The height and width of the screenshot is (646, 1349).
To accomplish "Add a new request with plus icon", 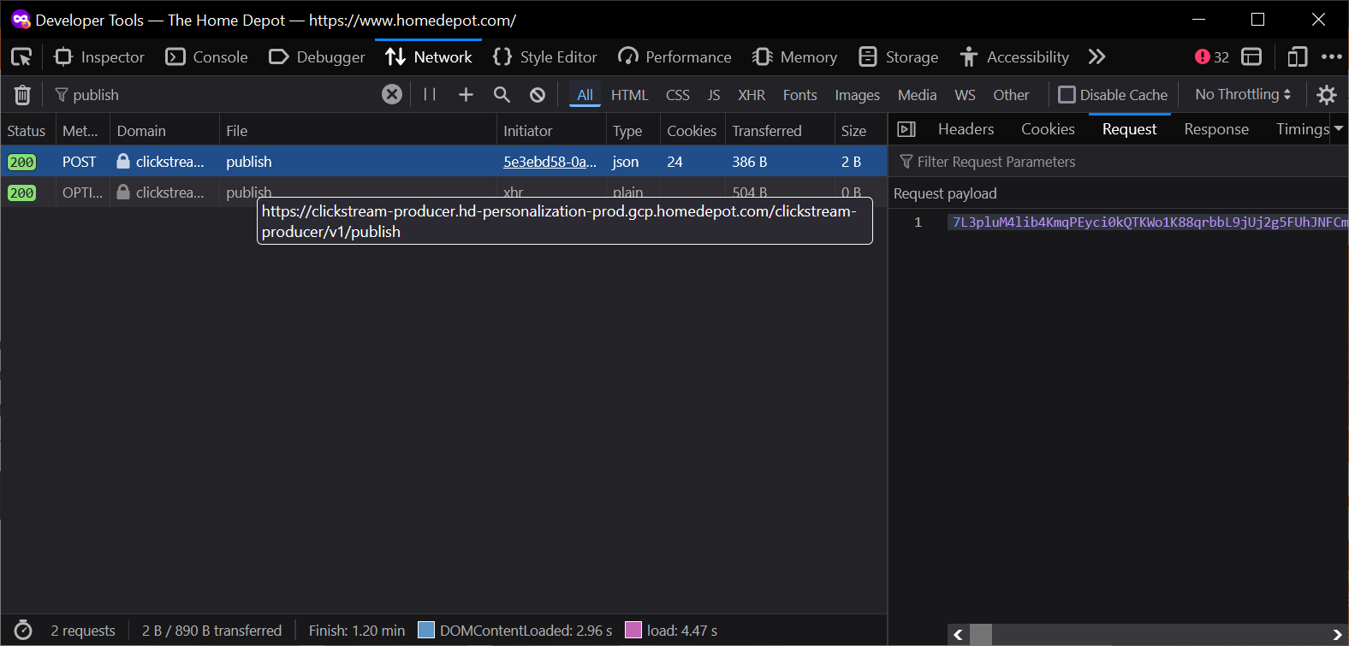I will (x=466, y=95).
